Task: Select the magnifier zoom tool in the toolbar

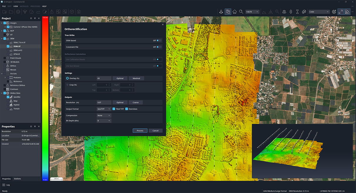Action: click(x=241, y=11)
